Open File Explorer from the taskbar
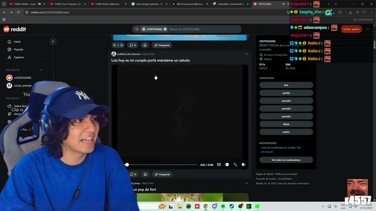The width and height of the screenshot is (376, 211). pos(180,207)
